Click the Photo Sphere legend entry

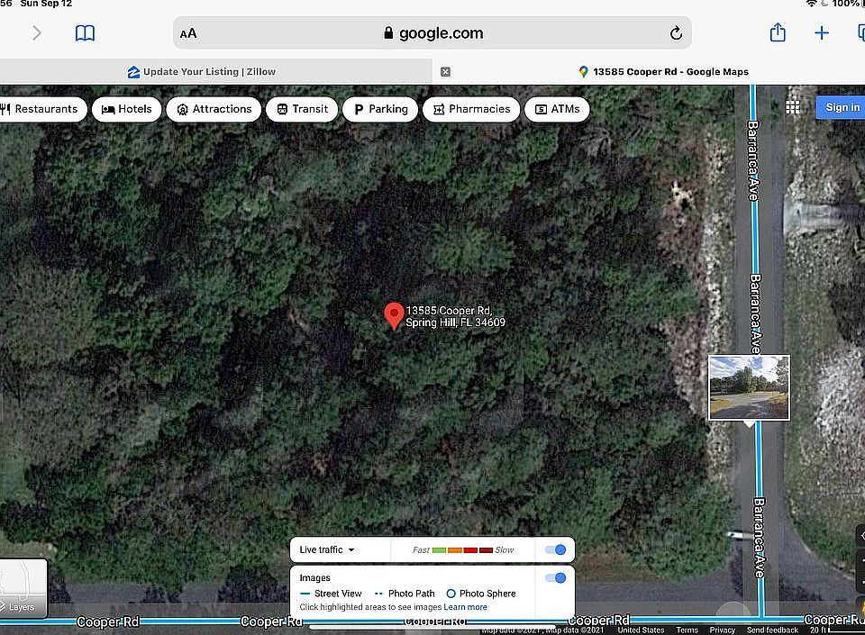point(480,594)
